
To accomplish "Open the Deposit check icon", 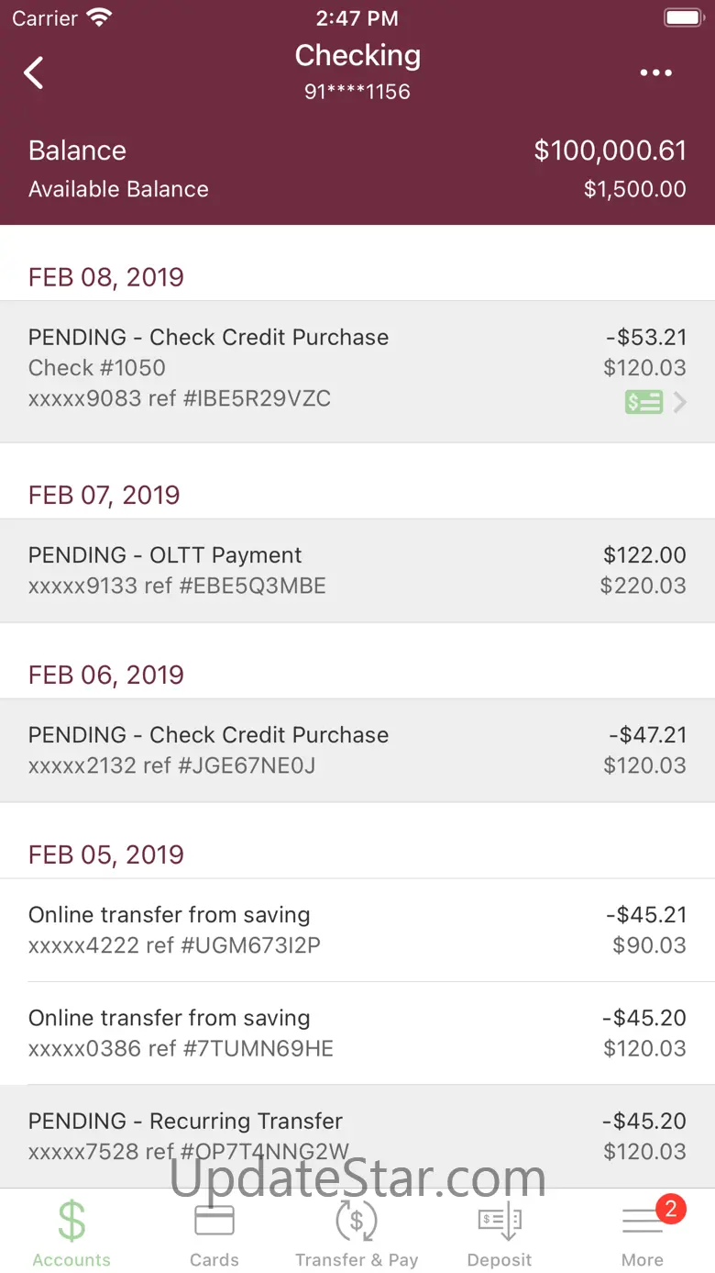I will (500, 1222).
